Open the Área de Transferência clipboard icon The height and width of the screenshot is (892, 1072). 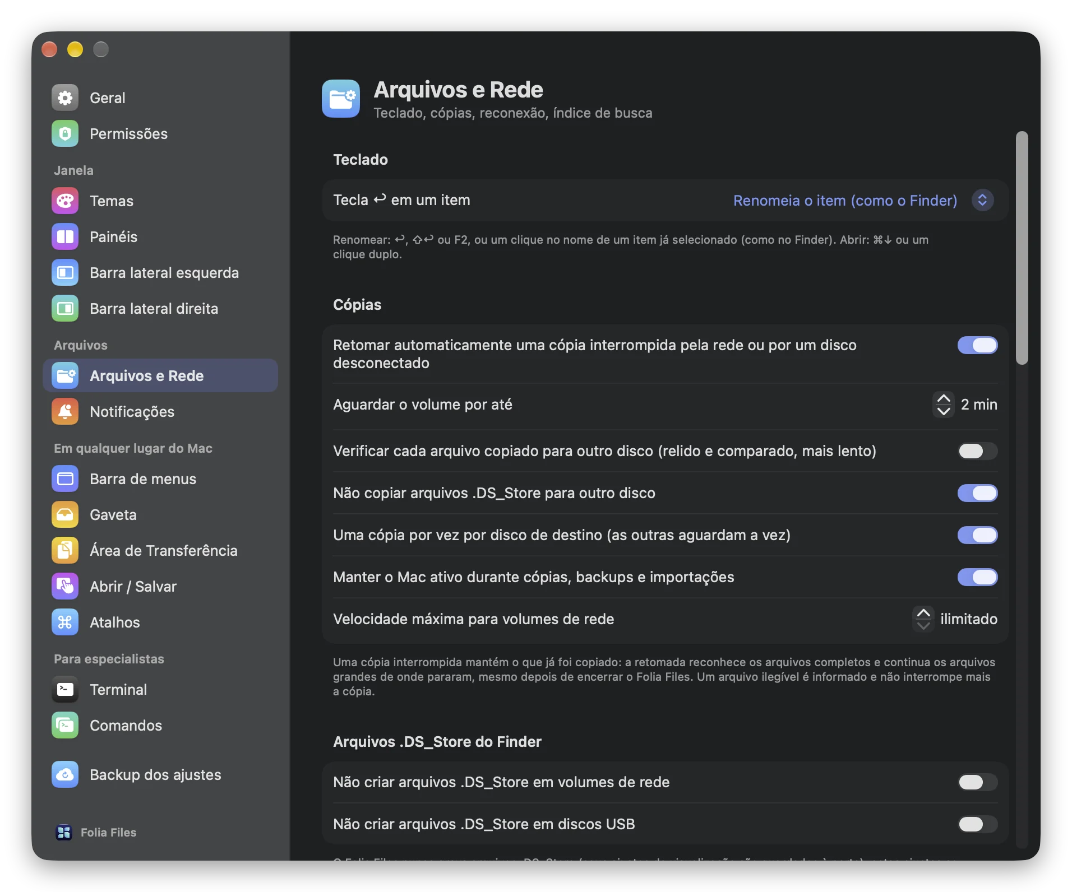tap(65, 551)
